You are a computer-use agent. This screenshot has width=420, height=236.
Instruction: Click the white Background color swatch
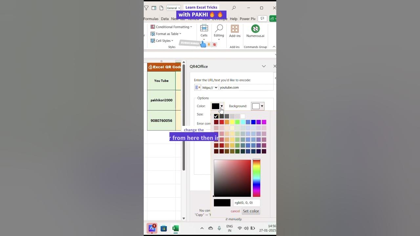coord(256,106)
